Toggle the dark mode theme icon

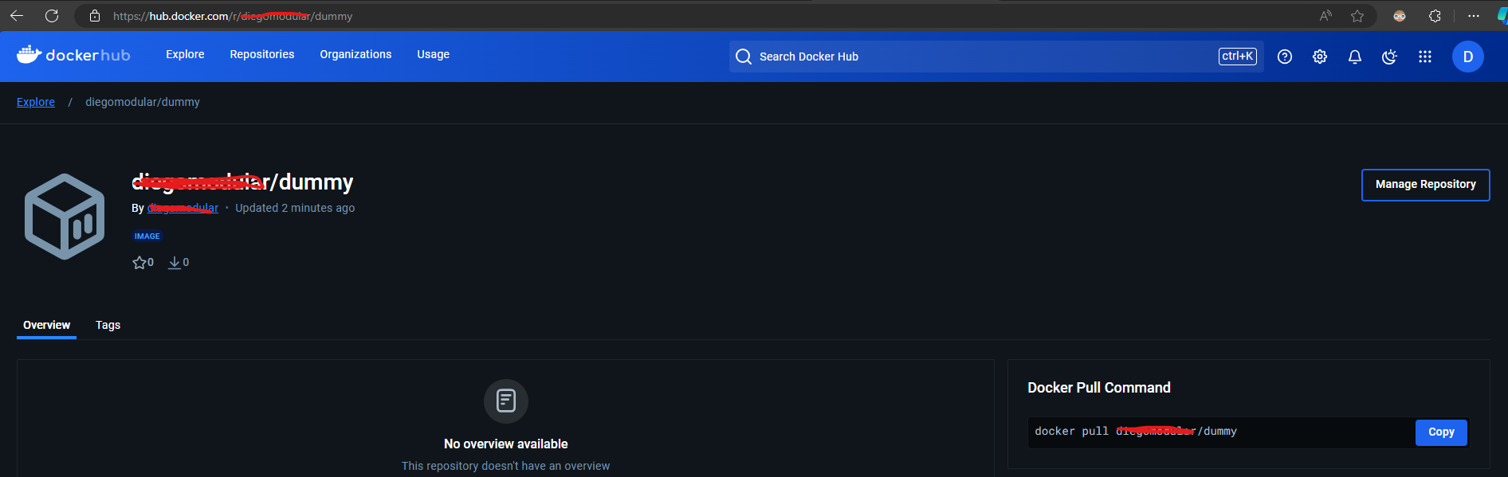coord(1389,57)
